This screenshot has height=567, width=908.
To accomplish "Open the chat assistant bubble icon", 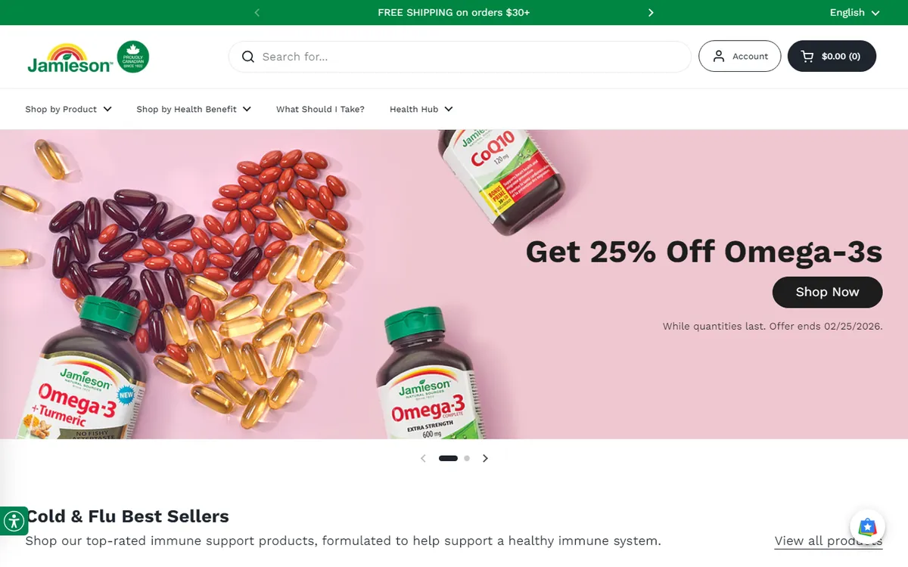I will tap(868, 527).
